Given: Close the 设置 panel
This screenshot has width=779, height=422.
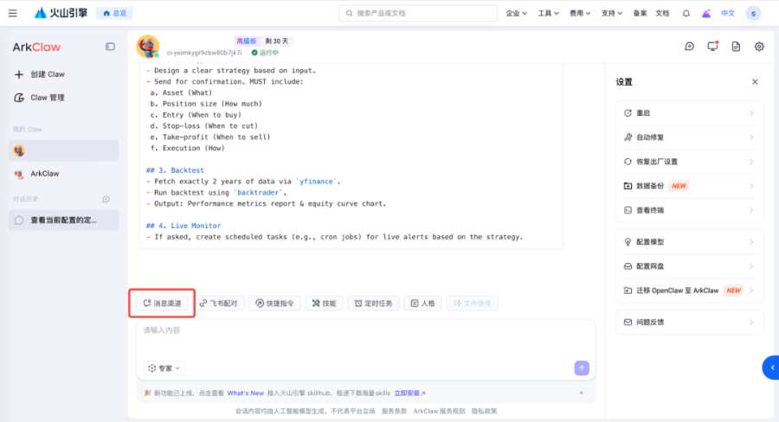Looking at the screenshot, I should click(x=755, y=82).
